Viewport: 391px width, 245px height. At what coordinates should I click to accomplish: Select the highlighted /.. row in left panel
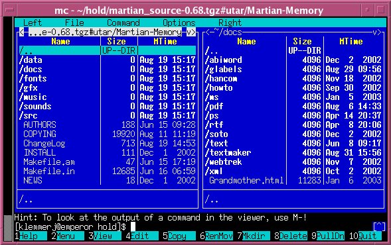pos(108,50)
